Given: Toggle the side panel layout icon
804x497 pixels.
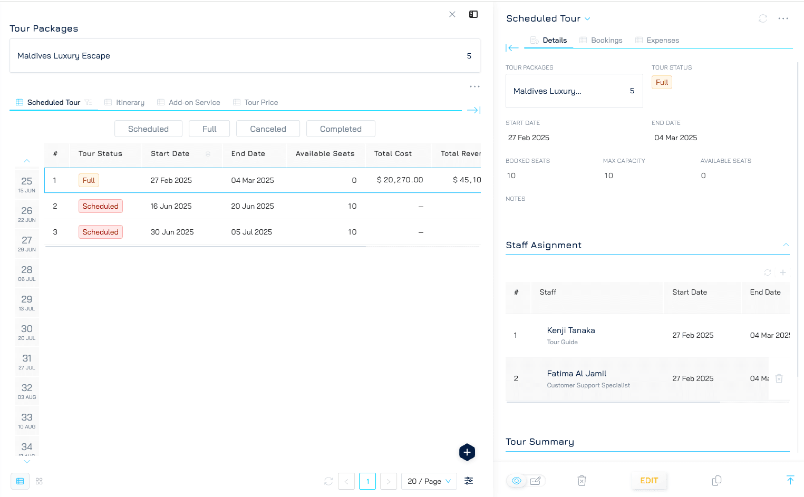Looking at the screenshot, I should (473, 14).
